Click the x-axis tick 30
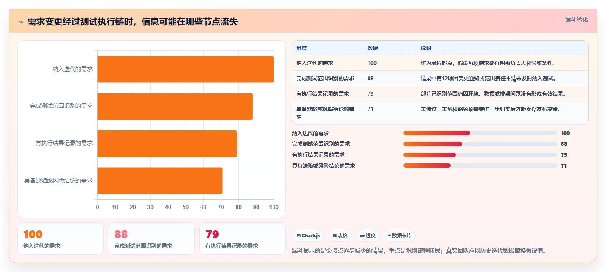This screenshot has height=272, width=606. pyautogui.click(x=151, y=207)
